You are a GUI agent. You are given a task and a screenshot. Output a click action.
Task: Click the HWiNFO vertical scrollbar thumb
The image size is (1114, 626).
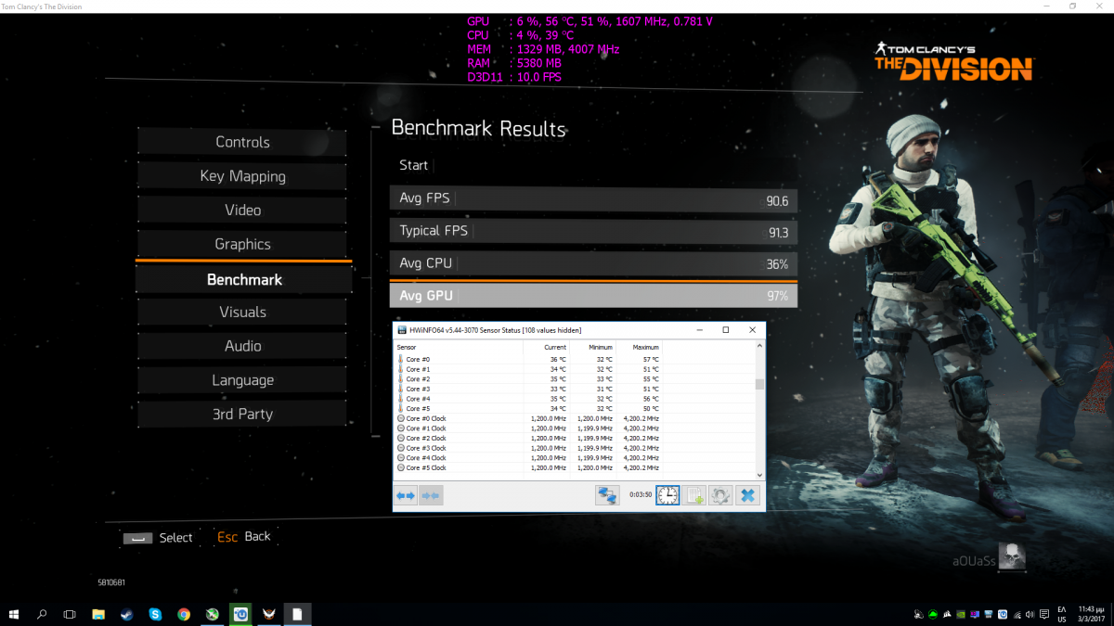(760, 385)
